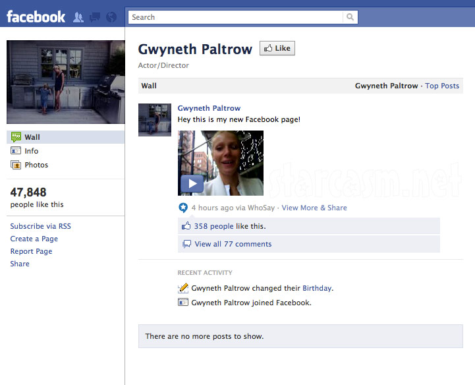Click 'Gwyneth Paltrow joined Facebook.' text
The width and height of the screenshot is (475, 385).
pos(251,303)
